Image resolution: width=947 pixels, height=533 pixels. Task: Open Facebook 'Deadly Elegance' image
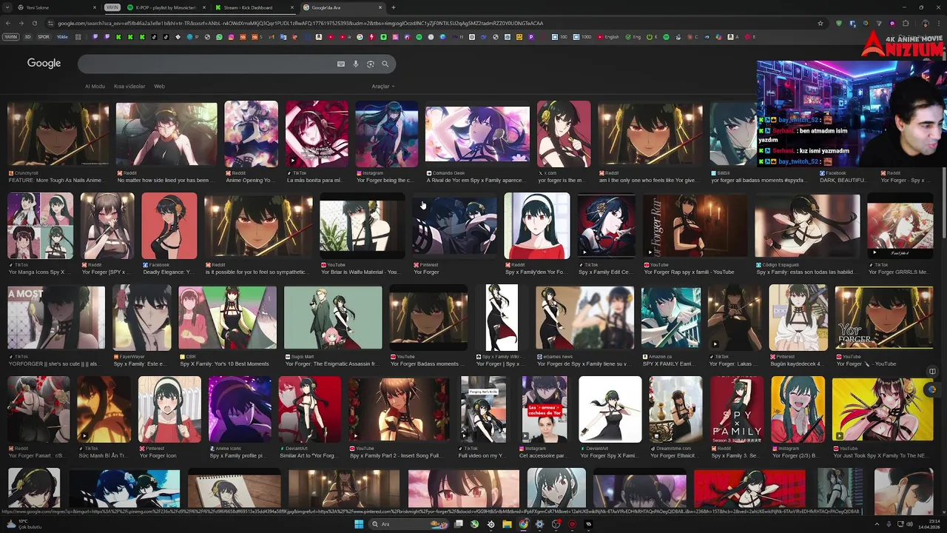pos(169,226)
